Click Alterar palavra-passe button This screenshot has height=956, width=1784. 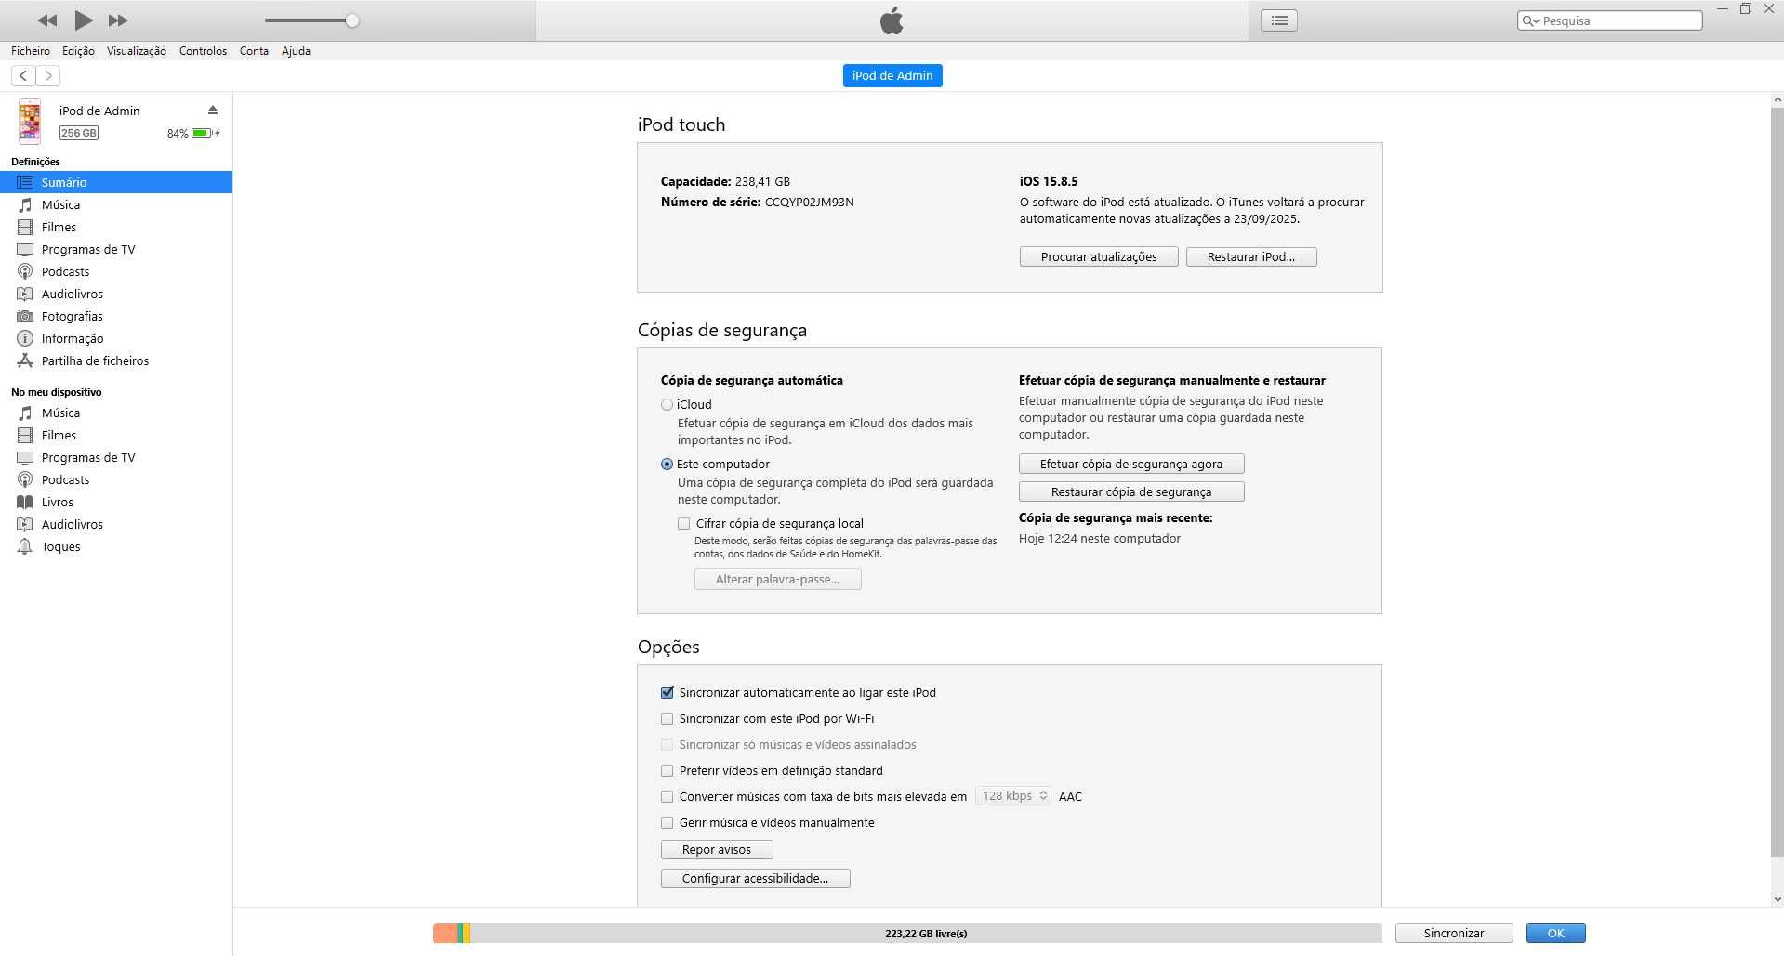coord(777,579)
